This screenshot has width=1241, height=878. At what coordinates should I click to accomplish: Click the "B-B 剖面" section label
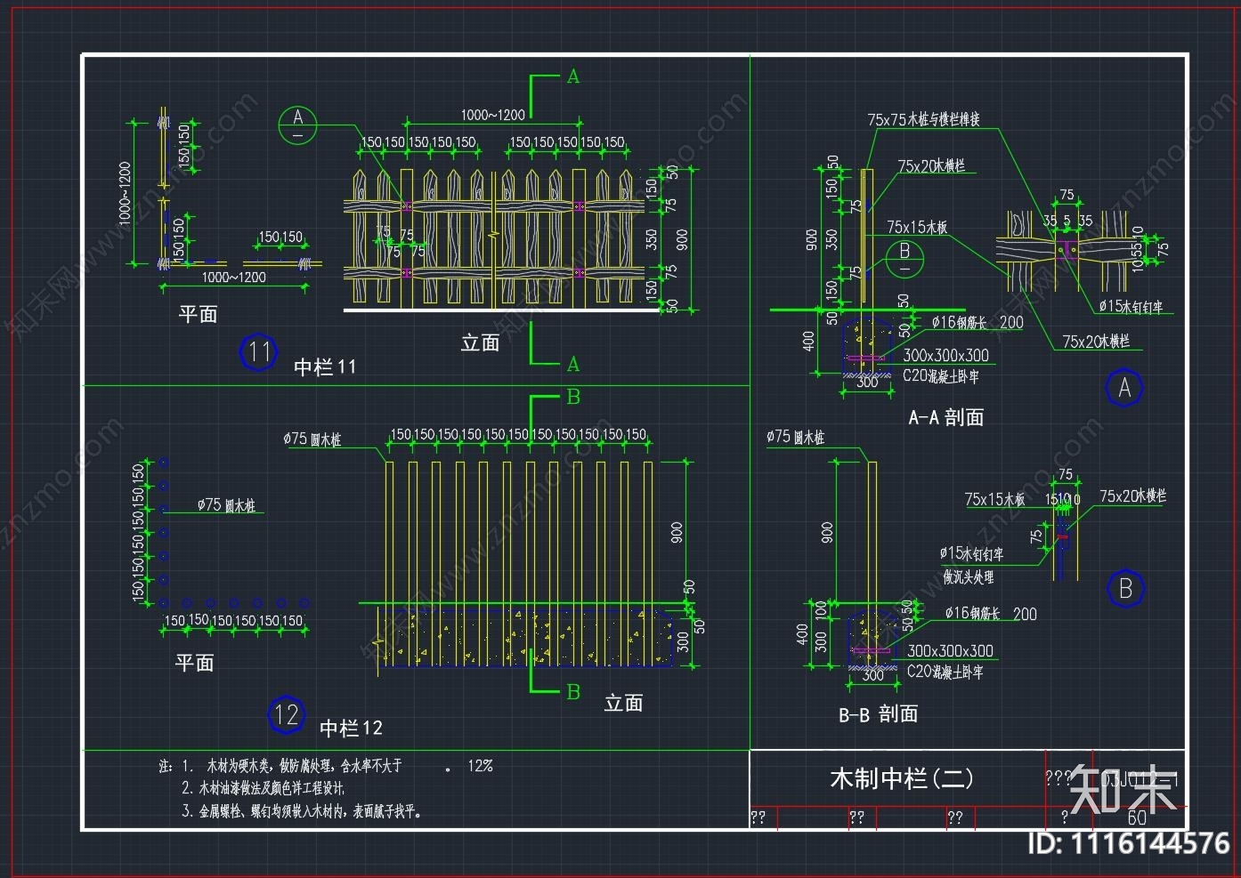(878, 713)
